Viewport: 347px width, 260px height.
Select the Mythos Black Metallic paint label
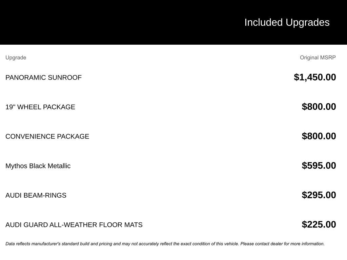(38, 166)
